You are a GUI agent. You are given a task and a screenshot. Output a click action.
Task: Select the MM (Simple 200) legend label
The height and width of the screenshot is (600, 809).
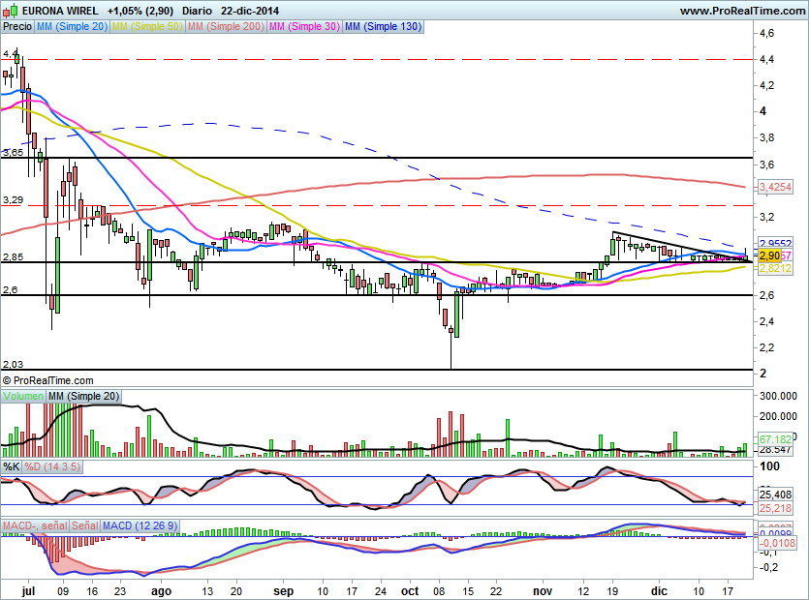click(x=226, y=26)
